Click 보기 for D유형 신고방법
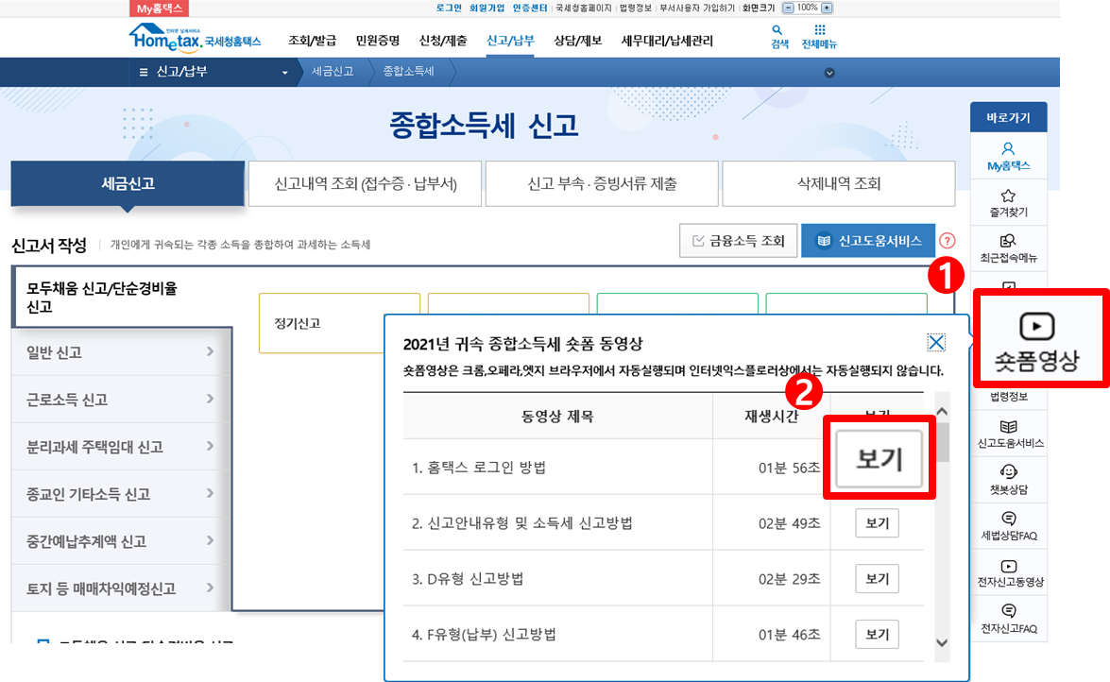Image resolution: width=1110 pixels, height=682 pixels. pos(877,579)
